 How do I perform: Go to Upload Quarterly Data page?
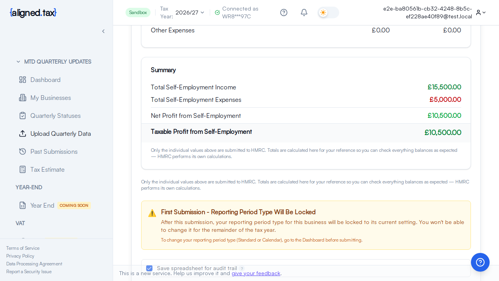(x=60, y=133)
